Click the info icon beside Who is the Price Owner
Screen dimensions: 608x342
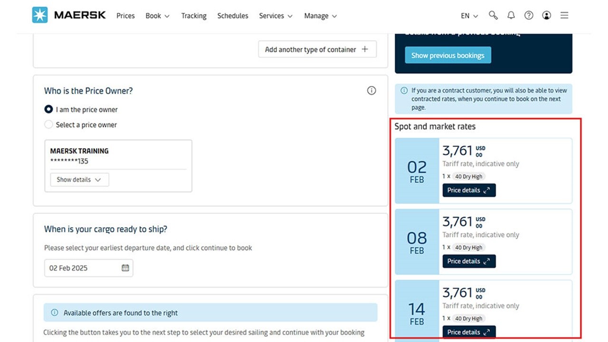(x=371, y=90)
